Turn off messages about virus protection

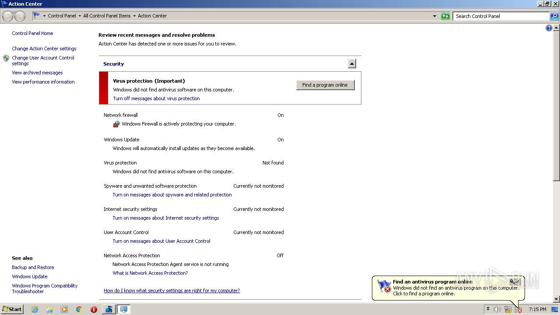click(156, 98)
